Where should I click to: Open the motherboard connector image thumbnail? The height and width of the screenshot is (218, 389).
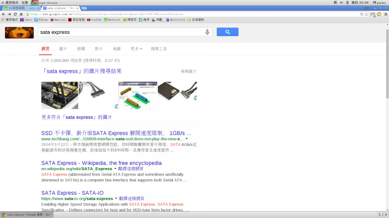point(59,95)
